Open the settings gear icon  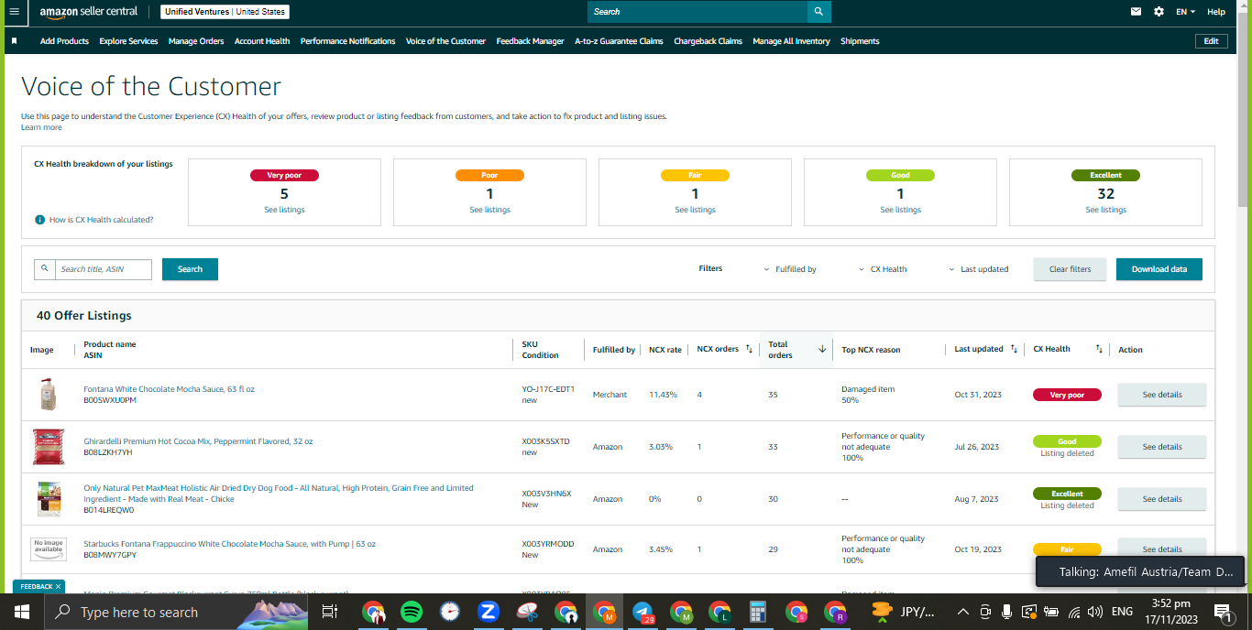[1159, 12]
